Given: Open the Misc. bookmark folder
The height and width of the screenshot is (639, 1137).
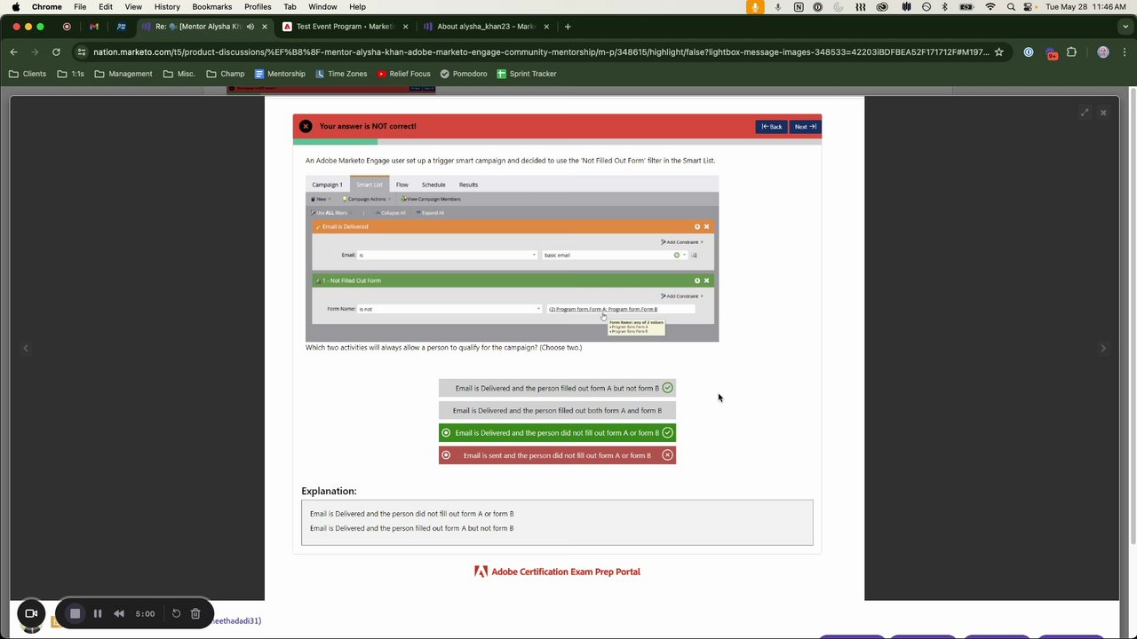Looking at the screenshot, I should click(x=179, y=74).
